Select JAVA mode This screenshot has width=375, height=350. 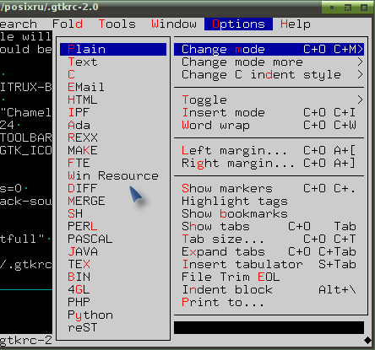[x=113, y=251]
